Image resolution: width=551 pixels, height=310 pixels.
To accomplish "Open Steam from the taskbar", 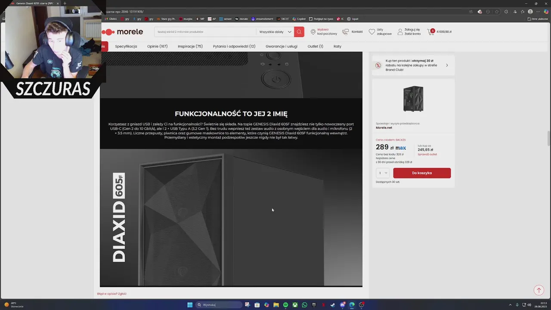I will click(333, 305).
